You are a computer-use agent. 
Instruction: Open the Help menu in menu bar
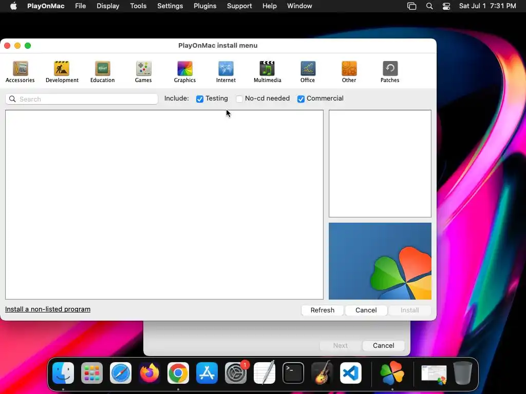point(269,6)
